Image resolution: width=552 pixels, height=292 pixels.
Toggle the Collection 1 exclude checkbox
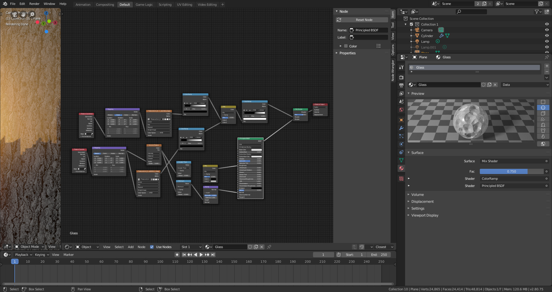(411, 24)
